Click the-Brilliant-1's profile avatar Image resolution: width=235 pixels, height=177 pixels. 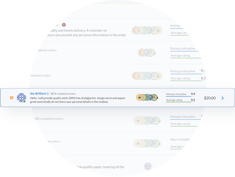coord(21,98)
